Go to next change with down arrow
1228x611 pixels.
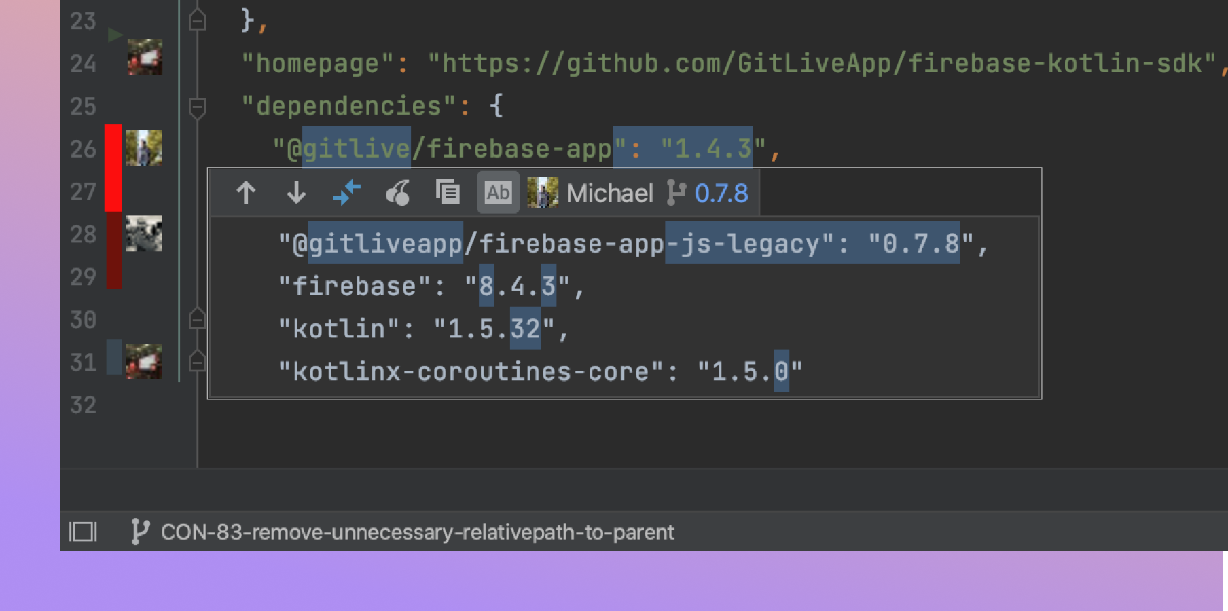296,193
